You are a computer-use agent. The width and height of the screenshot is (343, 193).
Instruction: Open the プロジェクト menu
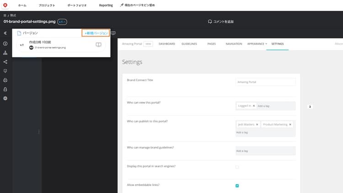(x=47, y=5)
